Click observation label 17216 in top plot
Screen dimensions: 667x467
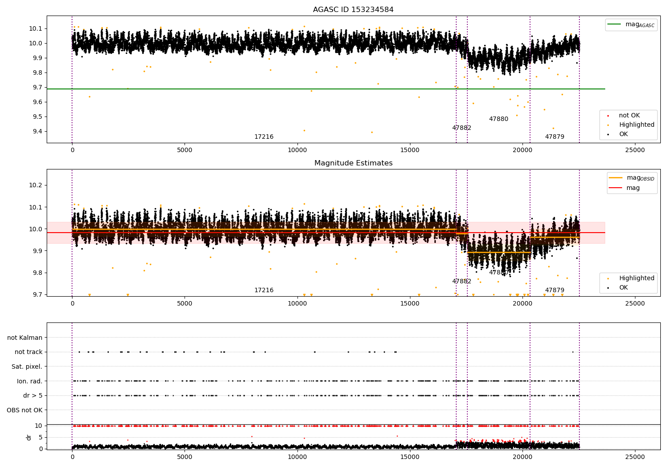pyautogui.click(x=264, y=137)
